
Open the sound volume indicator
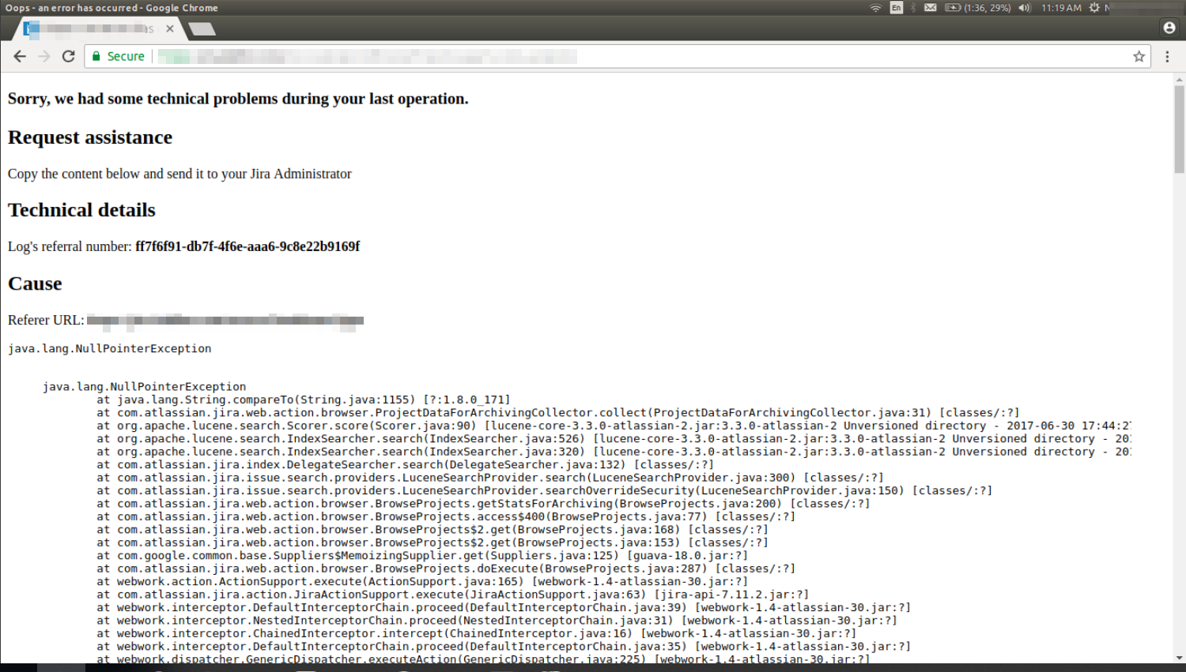coord(1025,8)
